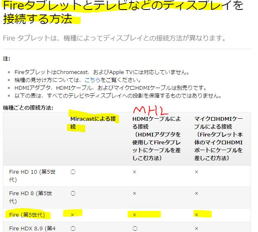Click the Miracastによる接続 column header
The height and width of the screenshot is (232, 258).
click(x=93, y=123)
